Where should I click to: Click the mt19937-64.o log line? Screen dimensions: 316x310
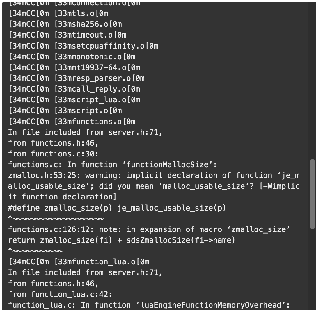point(74,67)
